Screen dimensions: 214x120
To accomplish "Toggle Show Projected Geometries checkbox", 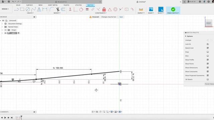I will (208, 75).
